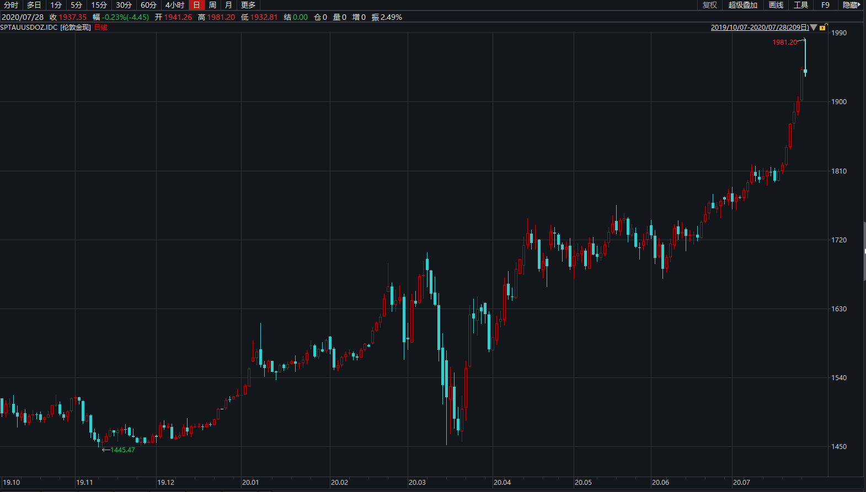Click the 1981.20 high price marker
Viewport: 866px width, 492px height.
coord(784,42)
